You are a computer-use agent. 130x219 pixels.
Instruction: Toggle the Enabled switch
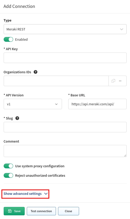[x=8, y=40]
